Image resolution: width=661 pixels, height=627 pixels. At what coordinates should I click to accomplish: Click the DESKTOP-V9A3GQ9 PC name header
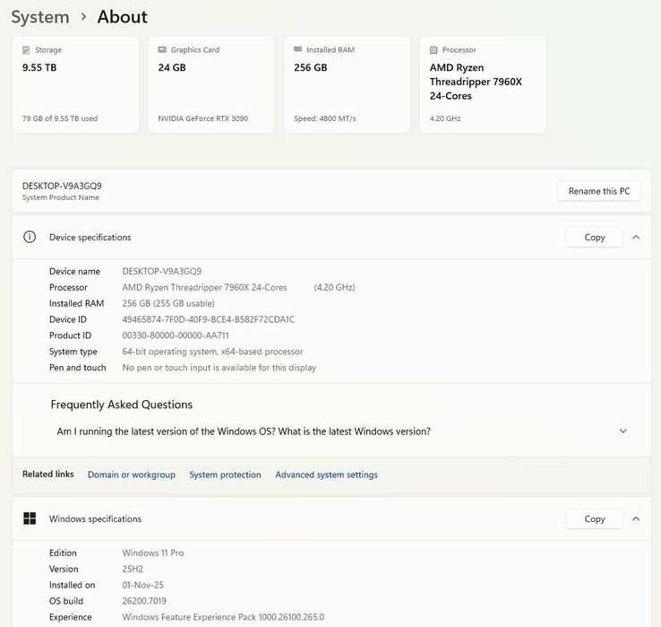pos(62,186)
